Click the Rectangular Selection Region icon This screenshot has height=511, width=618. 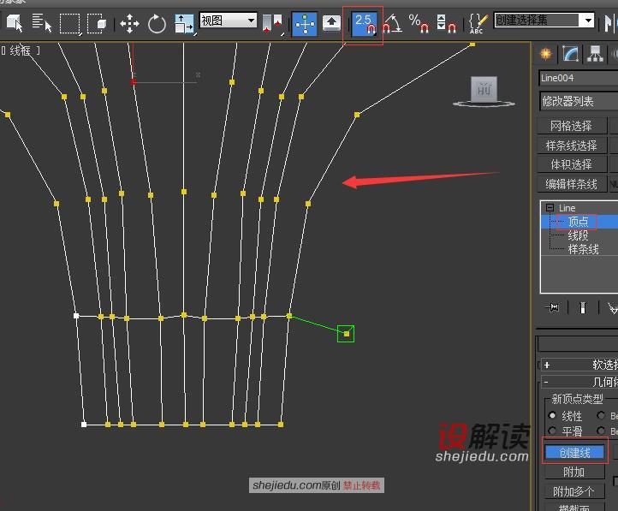tap(69, 24)
